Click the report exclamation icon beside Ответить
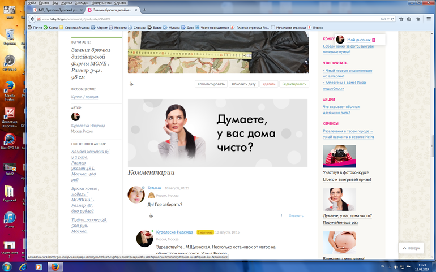Viewport: 436px width, 272px height. [x=281, y=215]
